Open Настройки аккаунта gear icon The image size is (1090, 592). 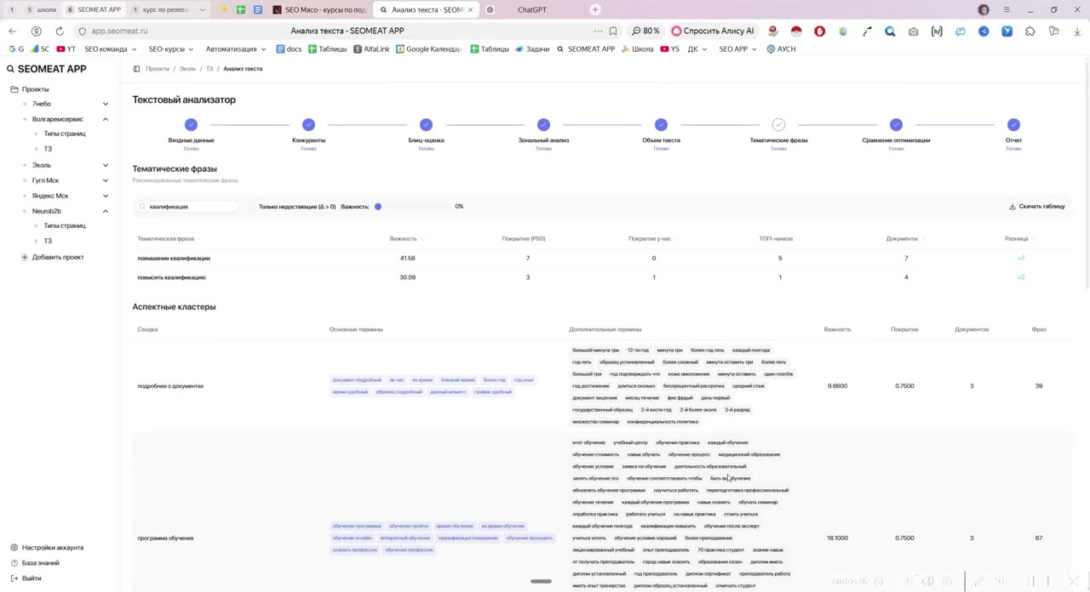14,548
